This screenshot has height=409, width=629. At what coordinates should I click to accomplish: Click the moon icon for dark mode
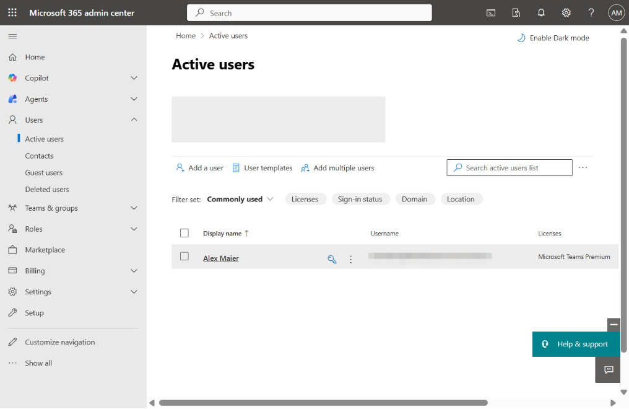coord(521,38)
